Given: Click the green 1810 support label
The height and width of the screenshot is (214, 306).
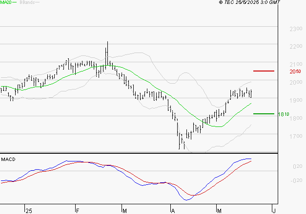Looking at the screenshot, I should [284, 114].
